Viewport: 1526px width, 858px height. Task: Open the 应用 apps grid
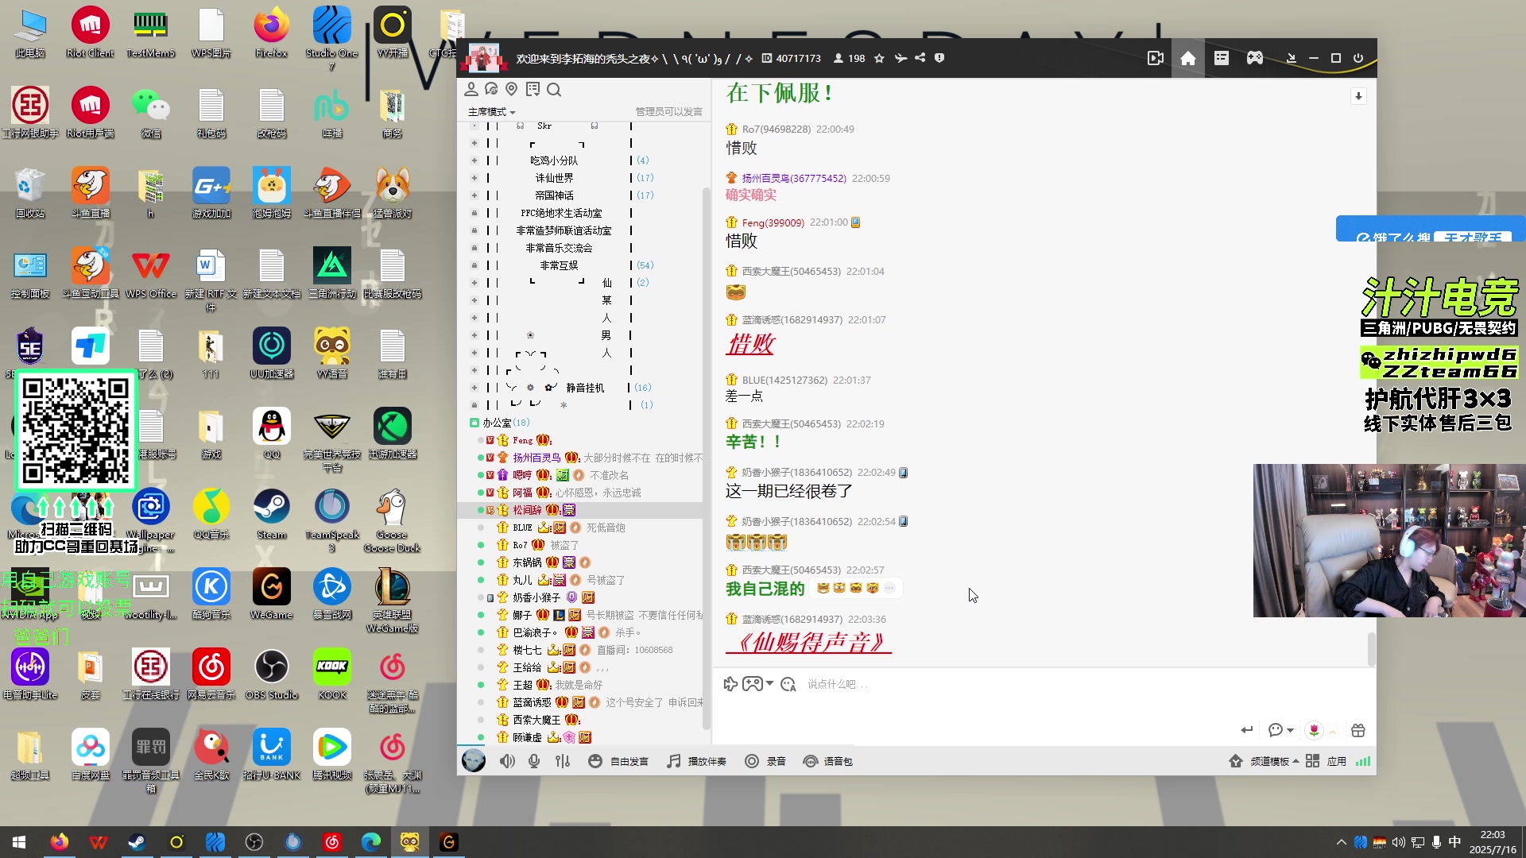coord(1326,761)
